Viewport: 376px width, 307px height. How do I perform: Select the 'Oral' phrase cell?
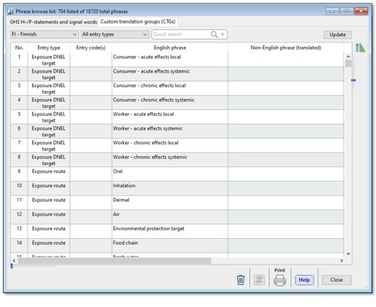pyautogui.click(x=170, y=174)
